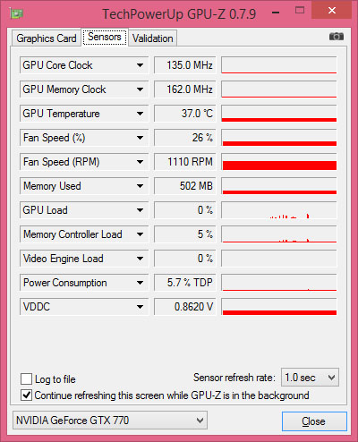The height and width of the screenshot is (442, 358).
Task: Click the Fan Speed (RPM) red graph bar
Action: pos(279,166)
